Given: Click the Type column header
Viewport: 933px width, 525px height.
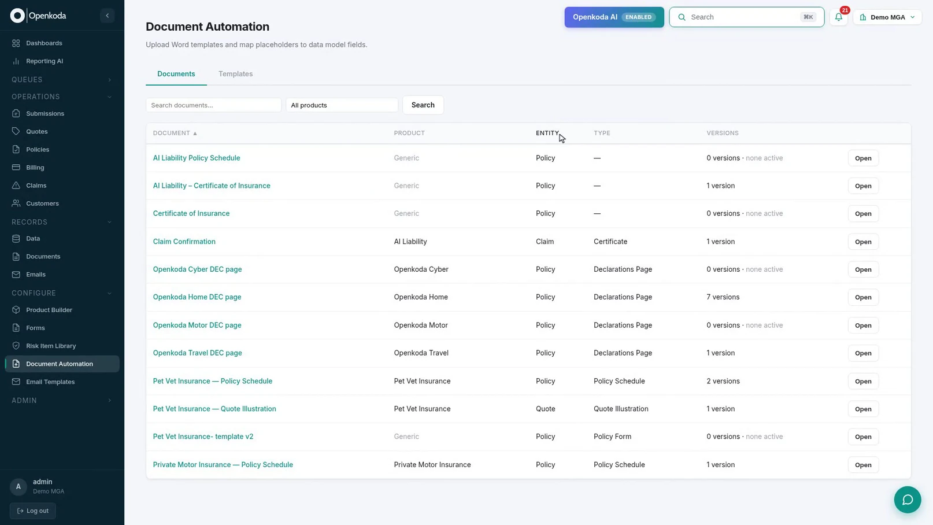Looking at the screenshot, I should pyautogui.click(x=602, y=133).
